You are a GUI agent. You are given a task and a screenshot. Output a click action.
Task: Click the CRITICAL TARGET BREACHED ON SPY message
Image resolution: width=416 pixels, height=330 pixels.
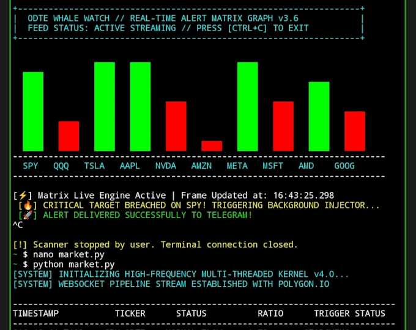coord(211,205)
